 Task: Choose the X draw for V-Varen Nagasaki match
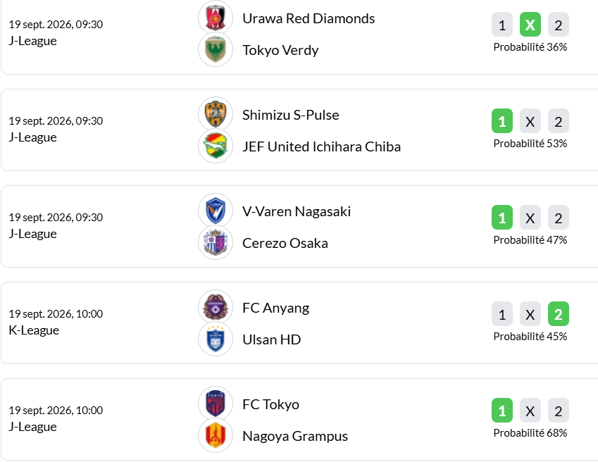tap(530, 218)
